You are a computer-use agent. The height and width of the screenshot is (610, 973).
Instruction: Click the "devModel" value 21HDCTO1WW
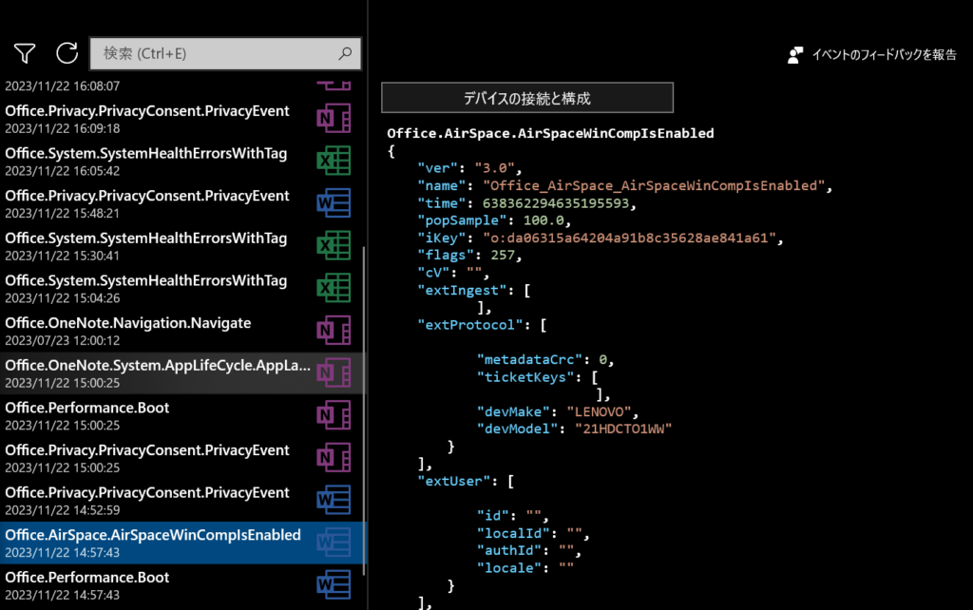pyautogui.click(x=623, y=429)
